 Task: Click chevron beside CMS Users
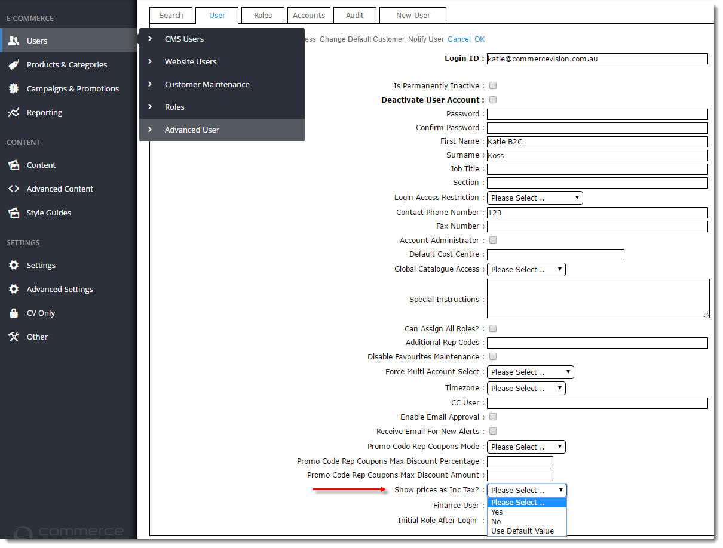[x=150, y=39]
